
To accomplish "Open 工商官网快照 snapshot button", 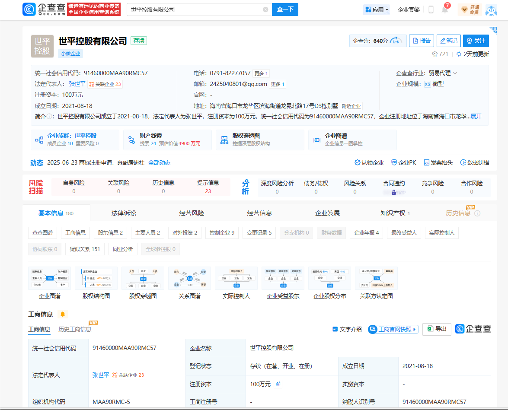I will [393, 329].
